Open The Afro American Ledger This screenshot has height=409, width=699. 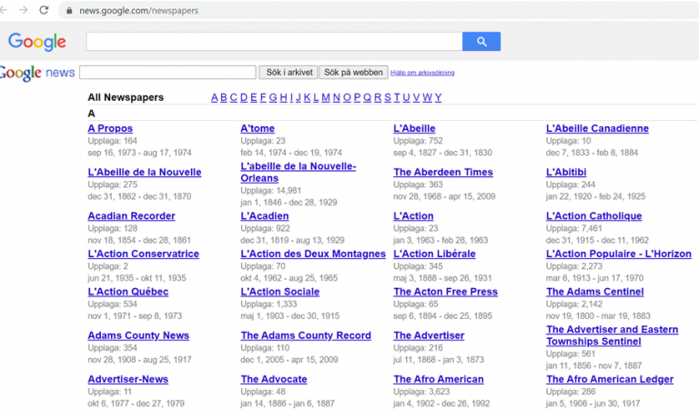point(610,379)
